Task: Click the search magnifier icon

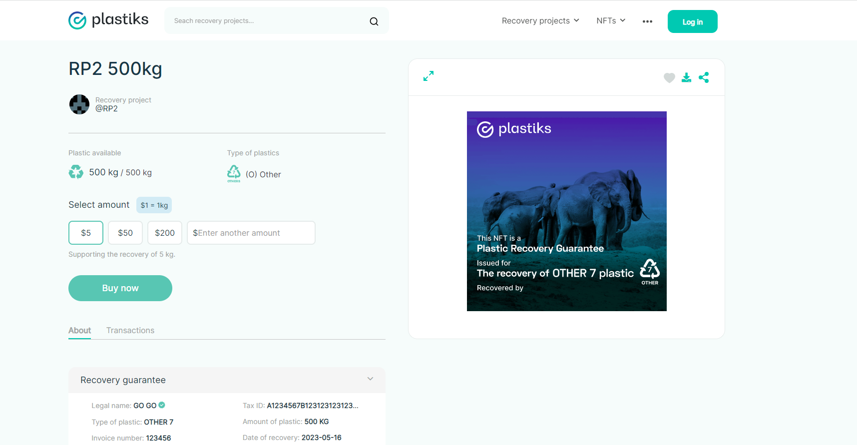Action: coord(374,21)
